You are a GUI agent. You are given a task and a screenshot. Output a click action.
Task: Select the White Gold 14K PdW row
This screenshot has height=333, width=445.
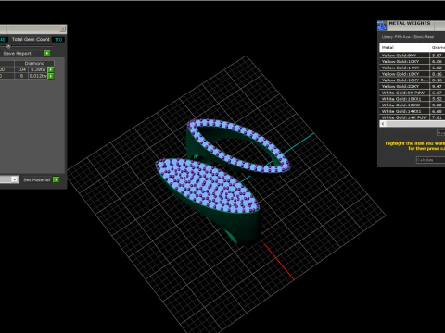(413, 117)
